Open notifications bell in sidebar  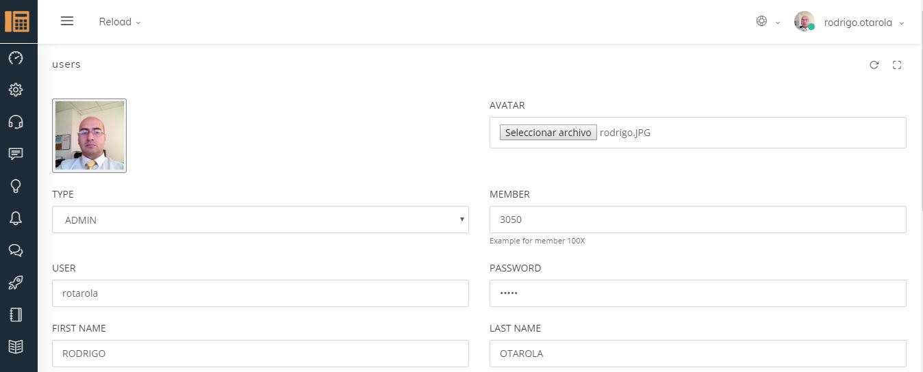[x=16, y=218]
